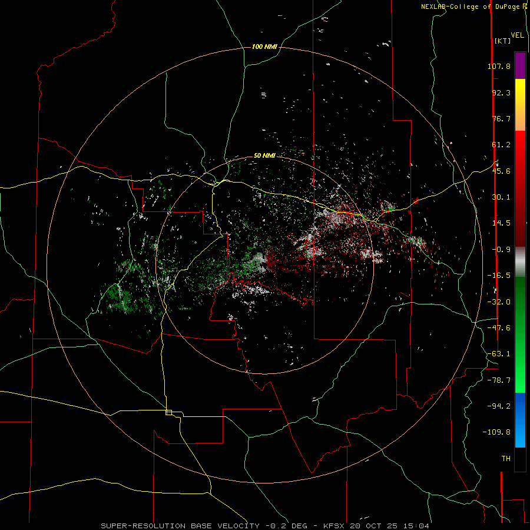Select the -47.6 scale value
The width and height of the screenshot is (530, 530).
pyautogui.click(x=499, y=328)
